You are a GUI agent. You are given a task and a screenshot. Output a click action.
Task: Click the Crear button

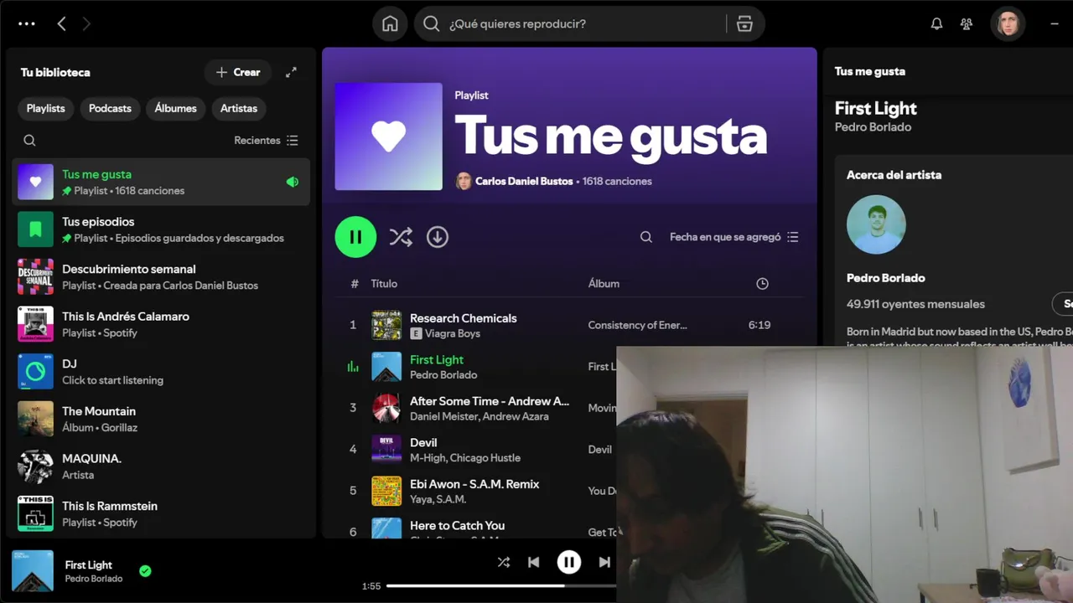point(238,72)
